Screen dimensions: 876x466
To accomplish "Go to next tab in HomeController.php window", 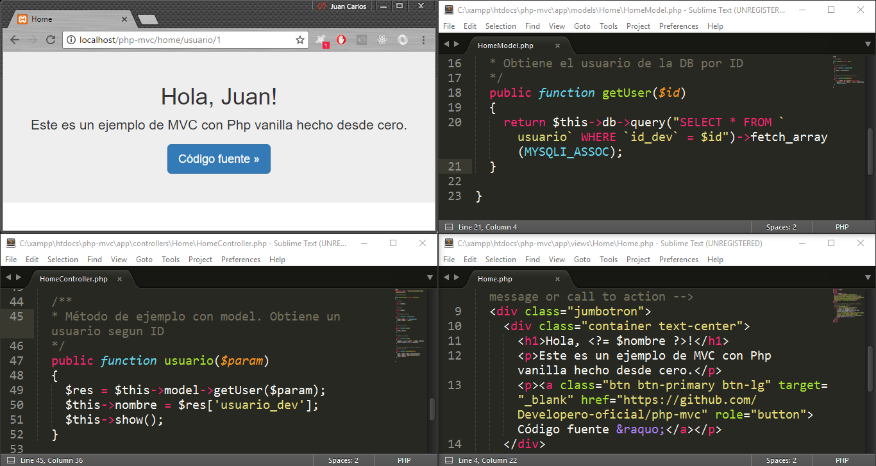I will click(19, 278).
